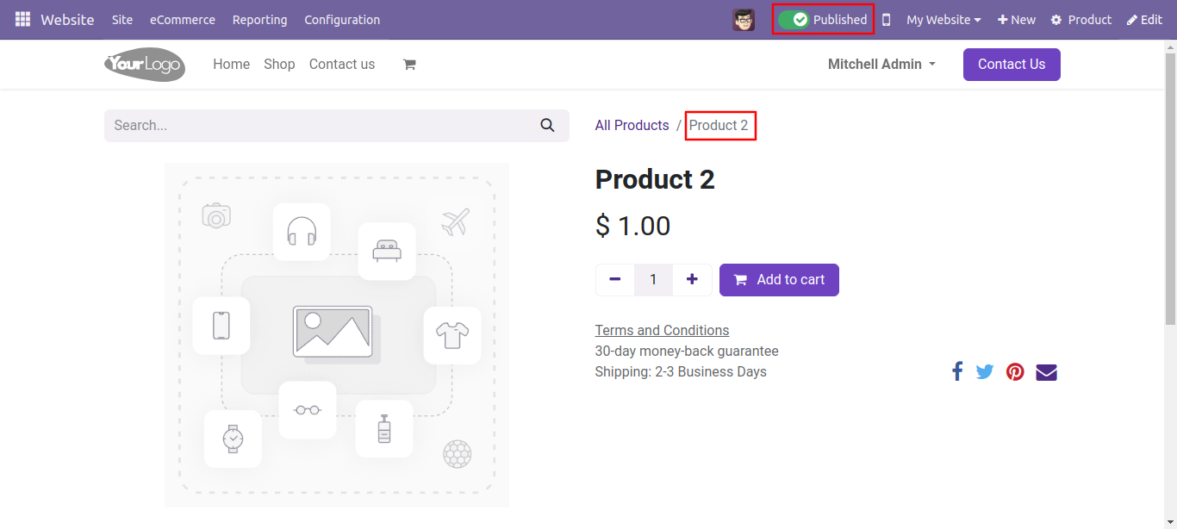This screenshot has height=529, width=1177.
Task: Click the search magnifier icon
Action: 547,125
